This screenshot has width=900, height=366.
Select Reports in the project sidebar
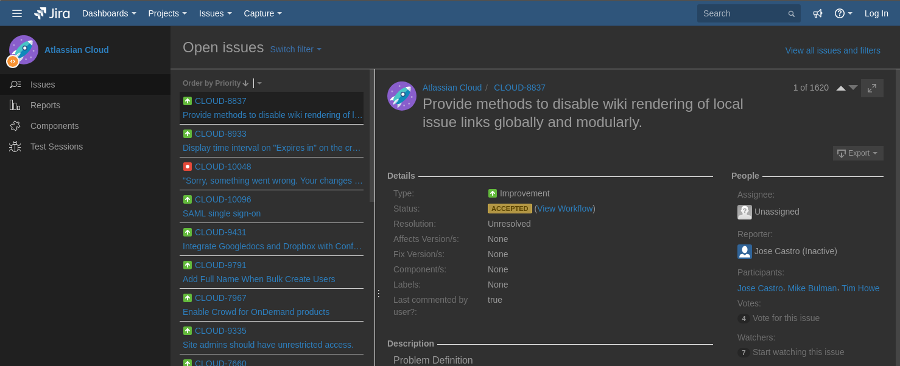pos(45,105)
